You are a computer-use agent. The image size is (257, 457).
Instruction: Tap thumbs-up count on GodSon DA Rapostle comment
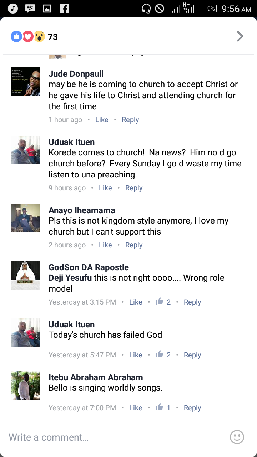163,302
